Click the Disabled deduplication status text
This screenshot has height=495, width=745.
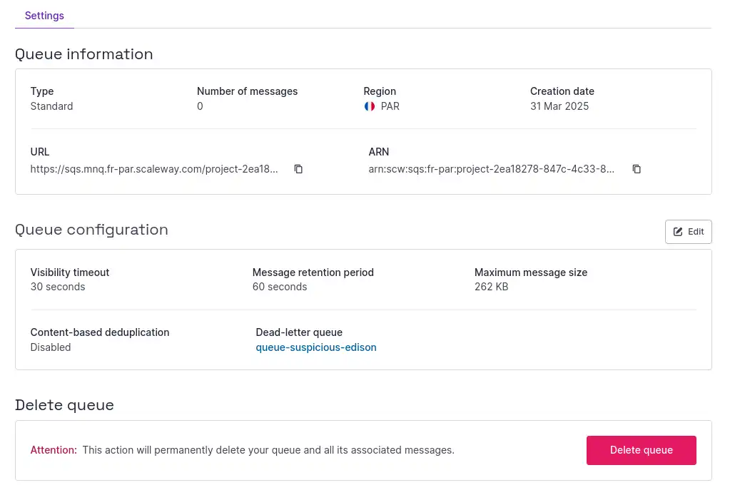point(50,347)
